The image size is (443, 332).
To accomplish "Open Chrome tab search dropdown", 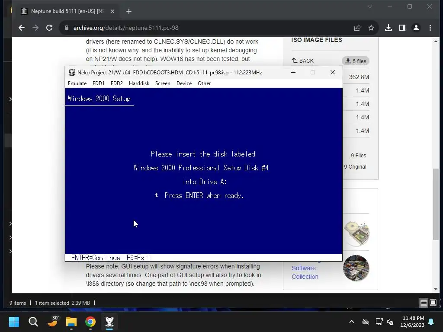I will pyautogui.click(x=370, y=6).
